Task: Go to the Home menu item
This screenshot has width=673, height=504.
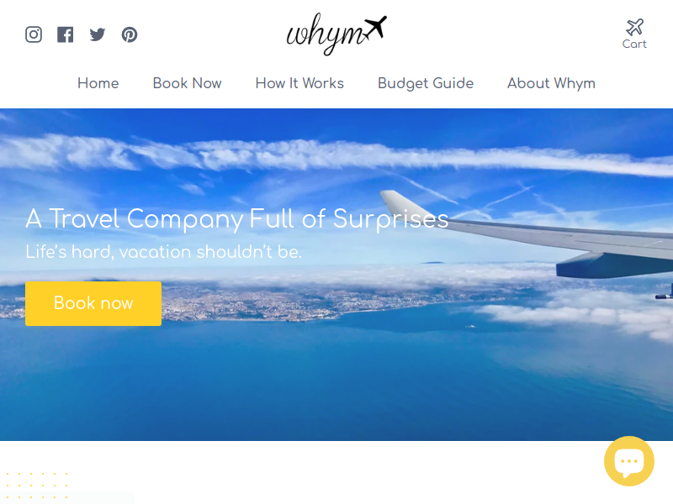Action: [x=98, y=83]
